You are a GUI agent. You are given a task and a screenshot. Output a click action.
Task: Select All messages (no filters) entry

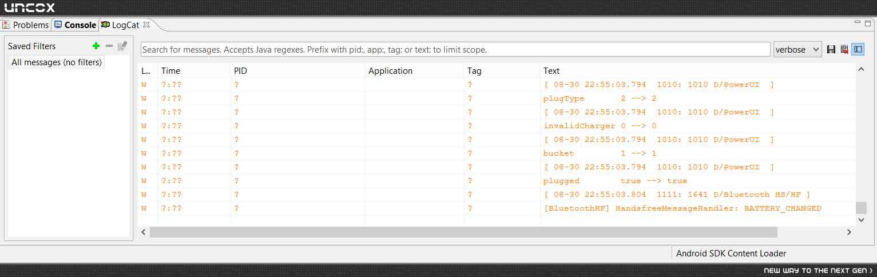point(57,62)
